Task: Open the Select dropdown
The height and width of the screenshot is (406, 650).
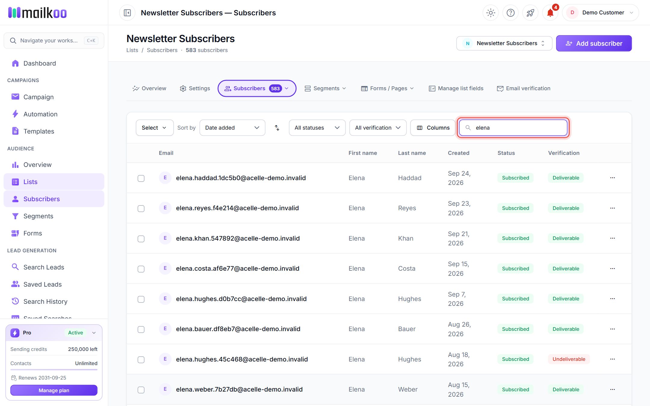Action: 154,128
